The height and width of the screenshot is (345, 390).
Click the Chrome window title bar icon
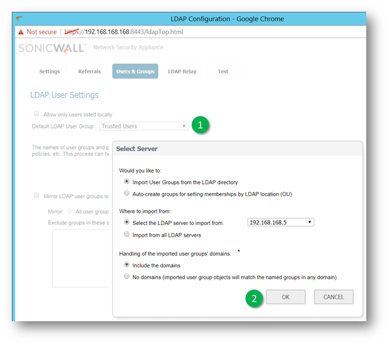[20, 19]
